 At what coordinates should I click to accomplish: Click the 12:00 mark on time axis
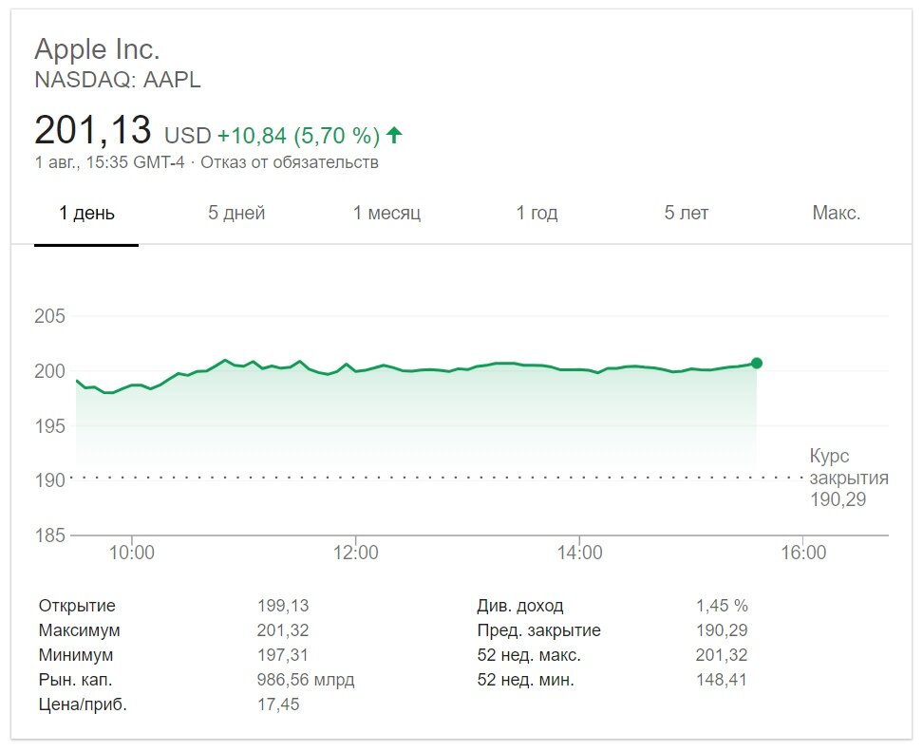[356, 553]
